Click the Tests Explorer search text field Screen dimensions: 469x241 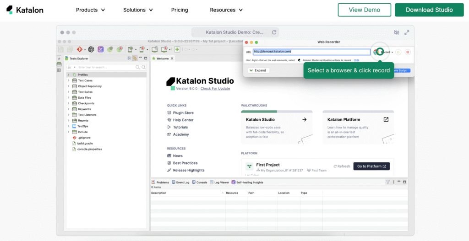pos(107,67)
